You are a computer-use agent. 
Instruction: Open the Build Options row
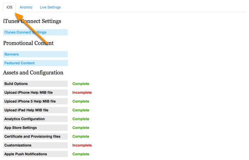click(35, 84)
